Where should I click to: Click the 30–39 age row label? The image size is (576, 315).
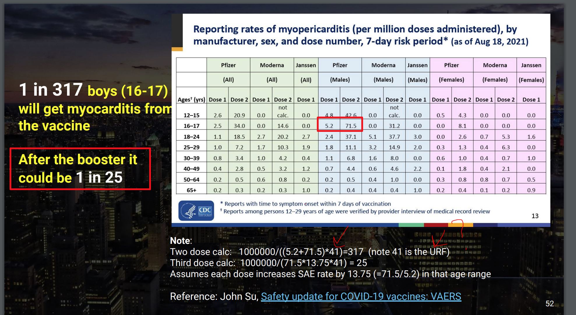click(x=191, y=158)
